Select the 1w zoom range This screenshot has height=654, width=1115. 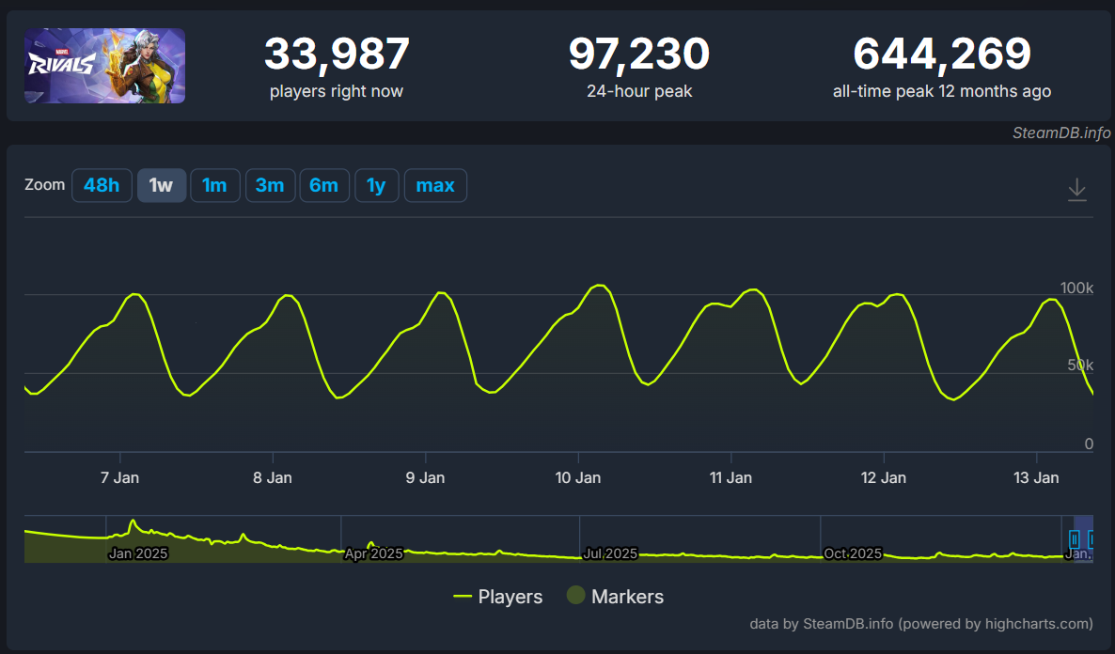161,185
